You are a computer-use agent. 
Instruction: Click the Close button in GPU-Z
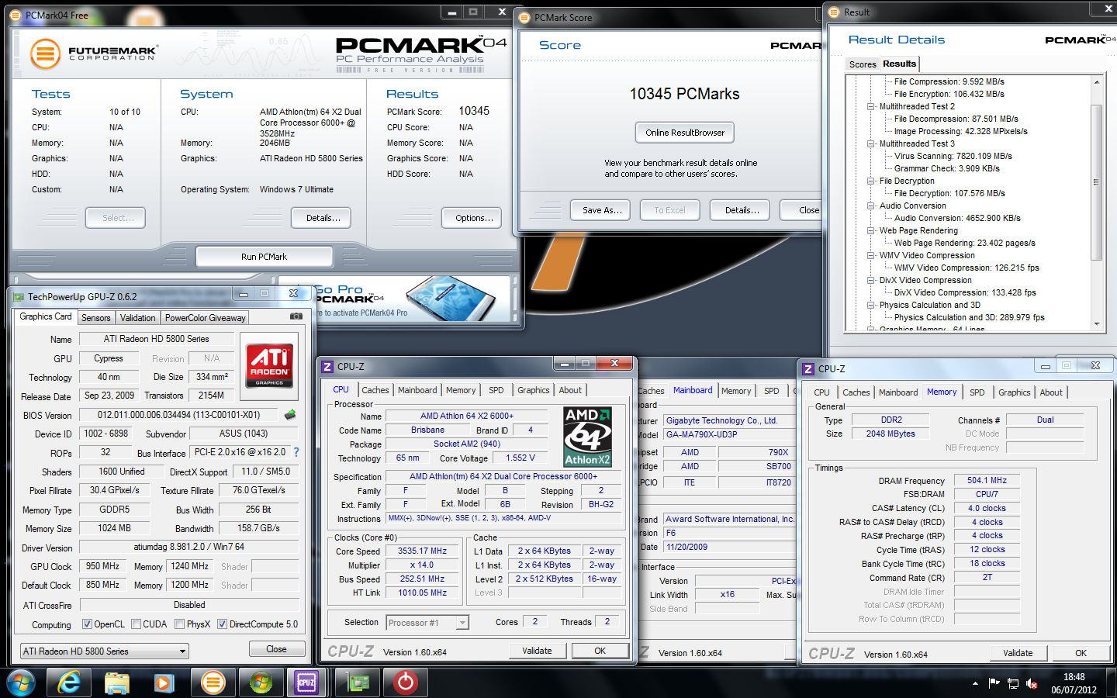pos(277,649)
